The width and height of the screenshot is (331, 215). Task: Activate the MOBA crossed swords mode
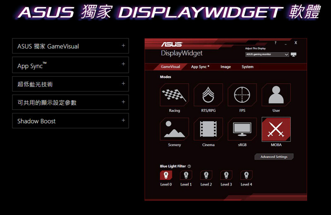276,129
